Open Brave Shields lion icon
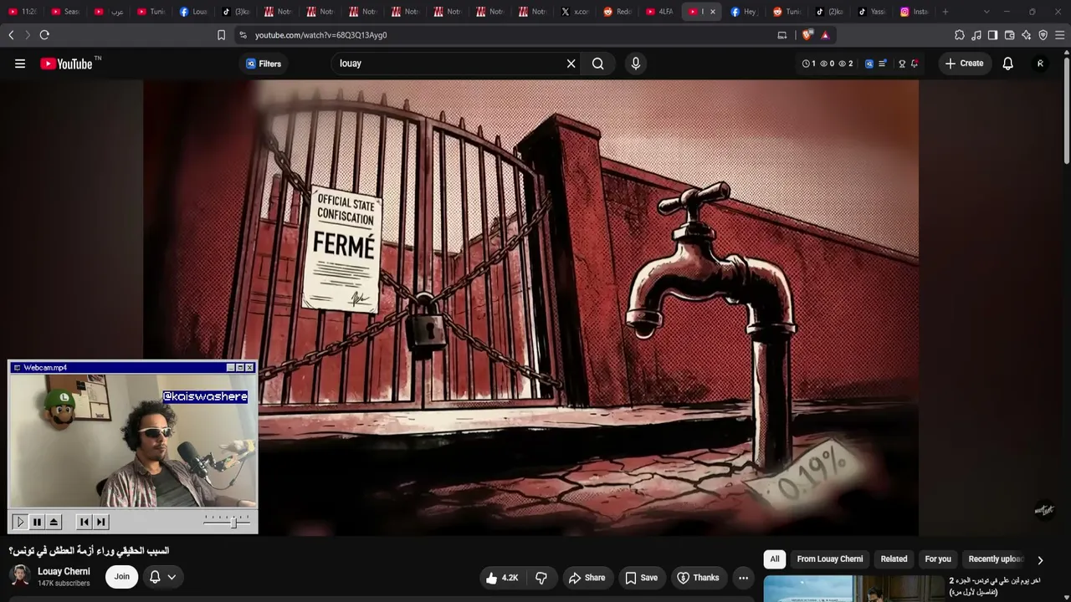The height and width of the screenshot is (602, 1071). [807, 35]
